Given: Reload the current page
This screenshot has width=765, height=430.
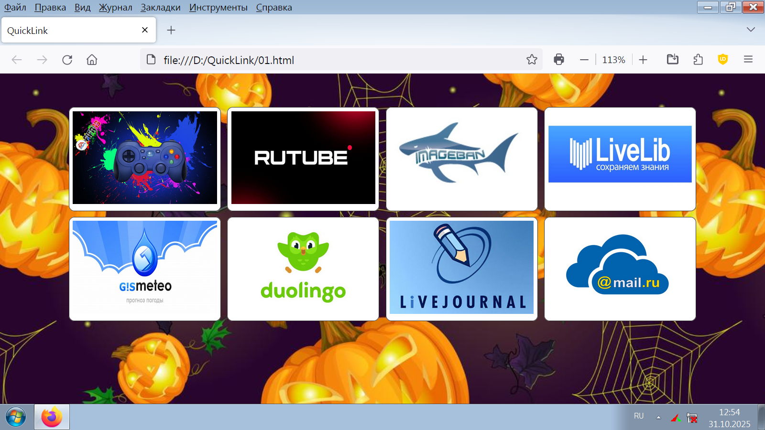Looking at the screenshot, I should 67,60.
